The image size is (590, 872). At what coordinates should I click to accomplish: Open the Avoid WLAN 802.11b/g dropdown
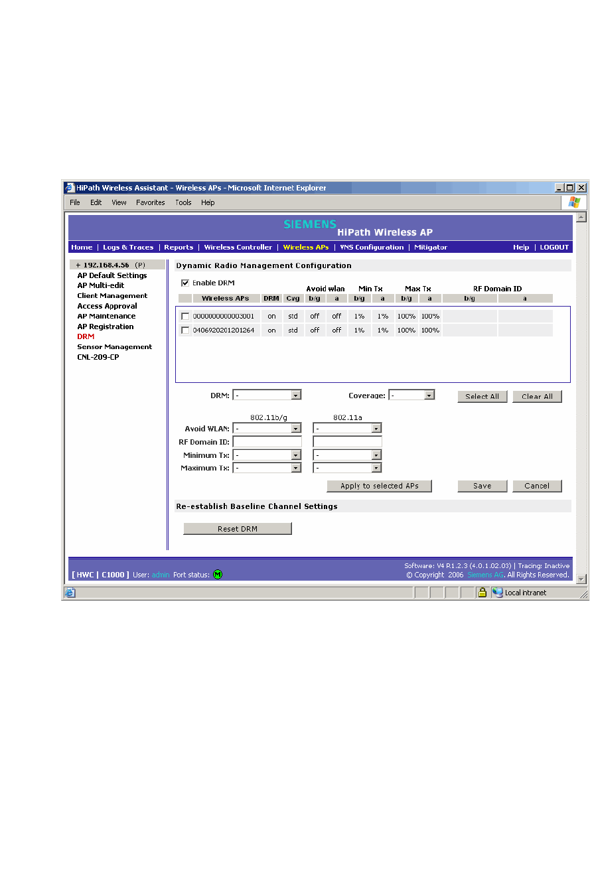267,428
